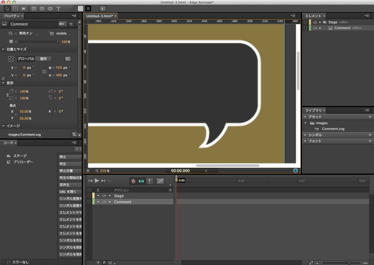
Task: Collapse the イメージ section
Action: pos(3,126)
